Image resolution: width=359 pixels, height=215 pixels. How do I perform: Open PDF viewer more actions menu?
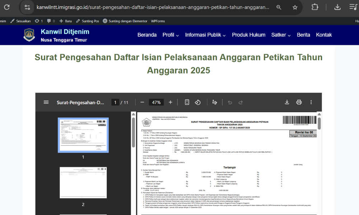[311, 102]
